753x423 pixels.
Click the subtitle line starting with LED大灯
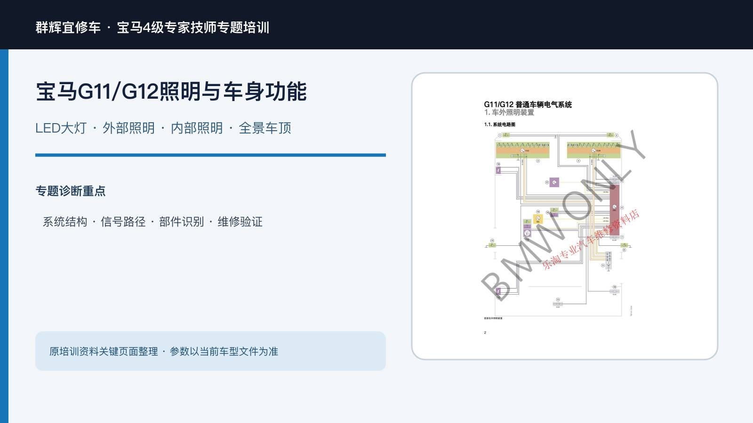(x=163, y=128)
